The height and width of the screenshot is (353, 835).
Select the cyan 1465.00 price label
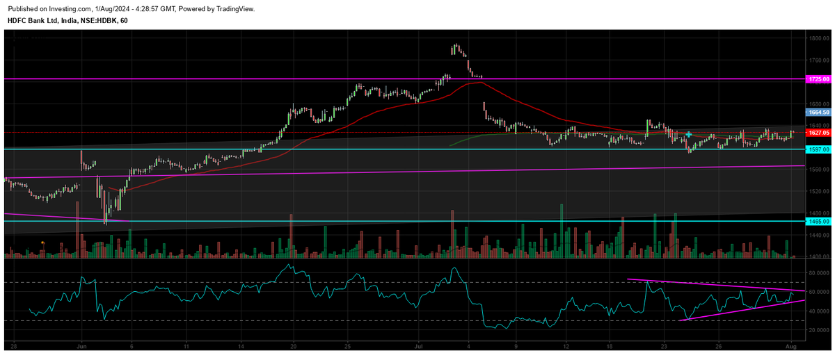818,221
